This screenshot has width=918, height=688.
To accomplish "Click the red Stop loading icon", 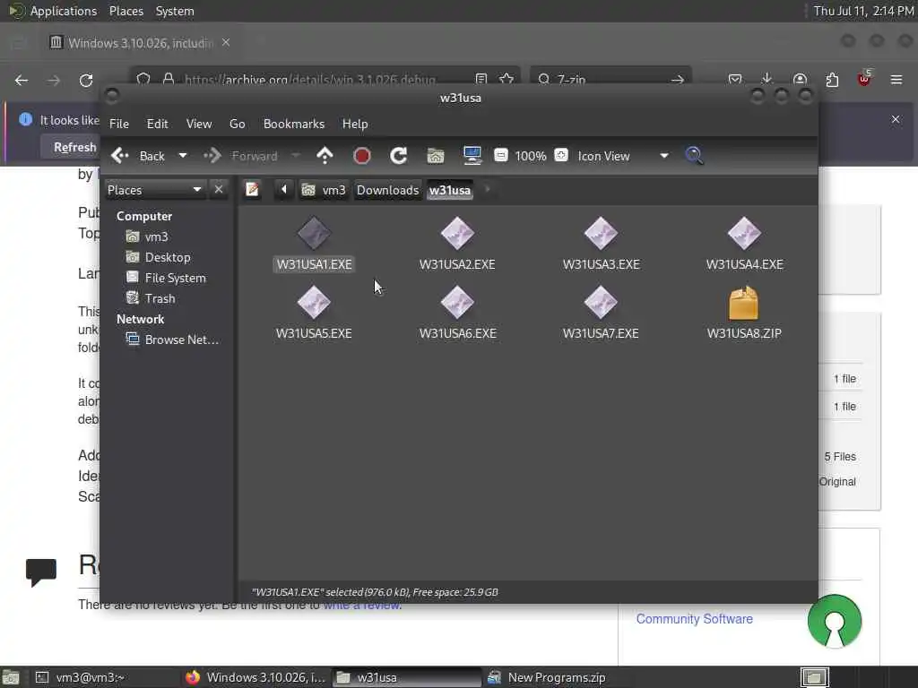I will click(362, 156).
